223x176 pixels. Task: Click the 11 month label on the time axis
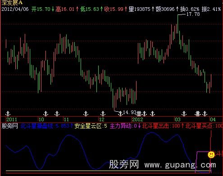[66, 119]
